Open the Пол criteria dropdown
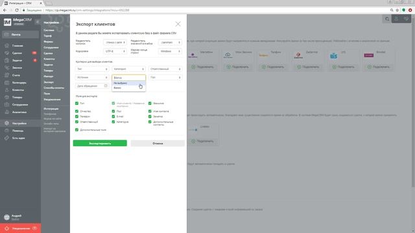Image resolution: width=415 pixels, height=233 pixels. (x=165, y=78)
